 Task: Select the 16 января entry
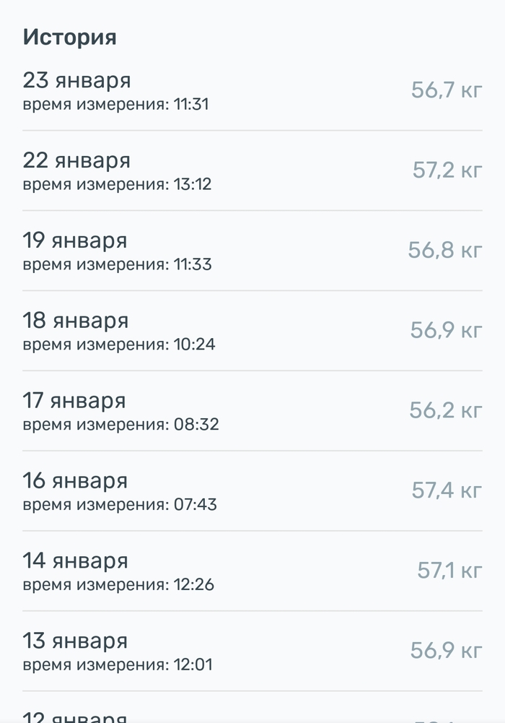tap(75, 481)
